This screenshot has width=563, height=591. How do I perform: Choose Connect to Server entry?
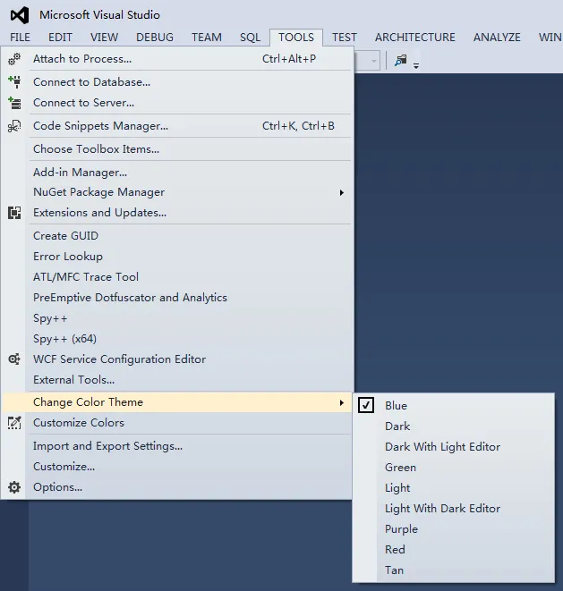(177, 103)
